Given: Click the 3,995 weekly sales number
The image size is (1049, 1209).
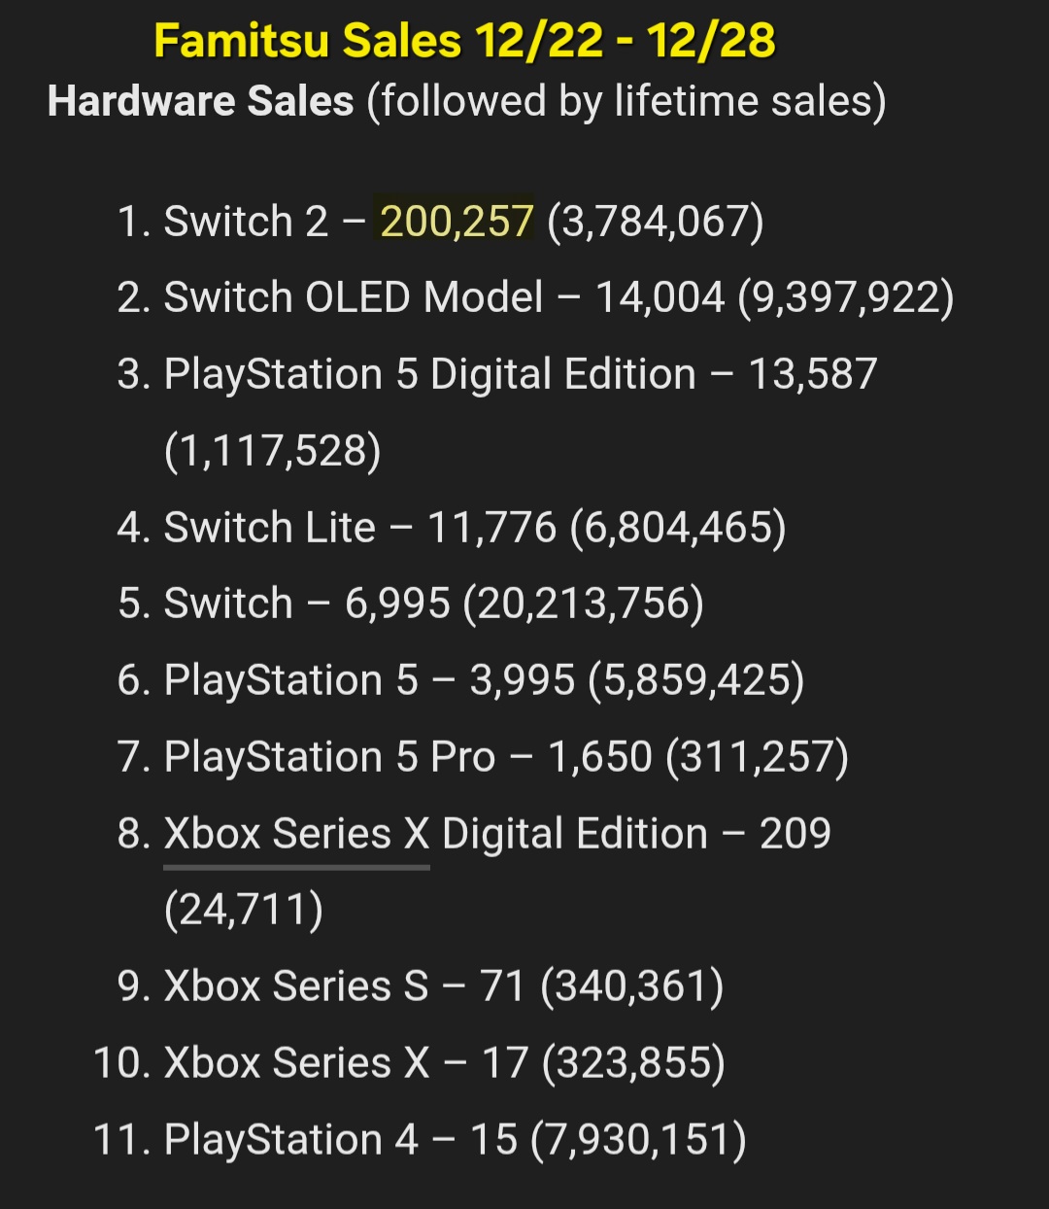Looking at the screenshot, I should click(522, 680).
